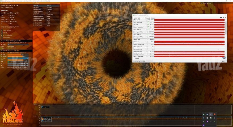Click the GPU-Z refresh icon
This screenshot has height=127, width=233.
[x=223, y=18]
